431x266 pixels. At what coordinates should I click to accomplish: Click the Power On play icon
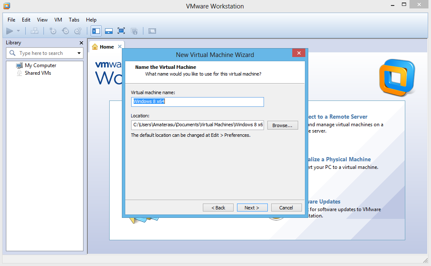[10, 31]
